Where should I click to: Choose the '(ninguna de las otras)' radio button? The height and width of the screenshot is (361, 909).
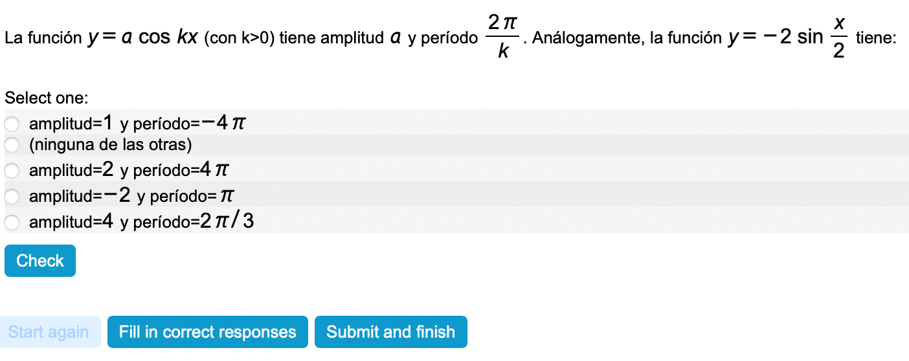coord(12,145)
